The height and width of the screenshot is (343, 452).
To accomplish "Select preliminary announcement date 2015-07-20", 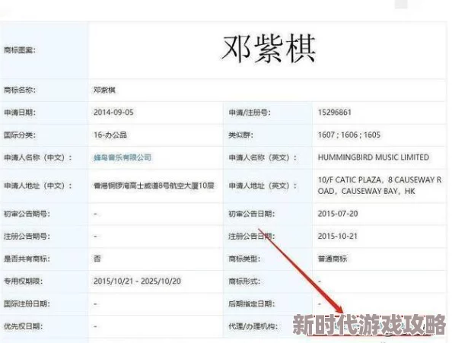I will point(338,214).
